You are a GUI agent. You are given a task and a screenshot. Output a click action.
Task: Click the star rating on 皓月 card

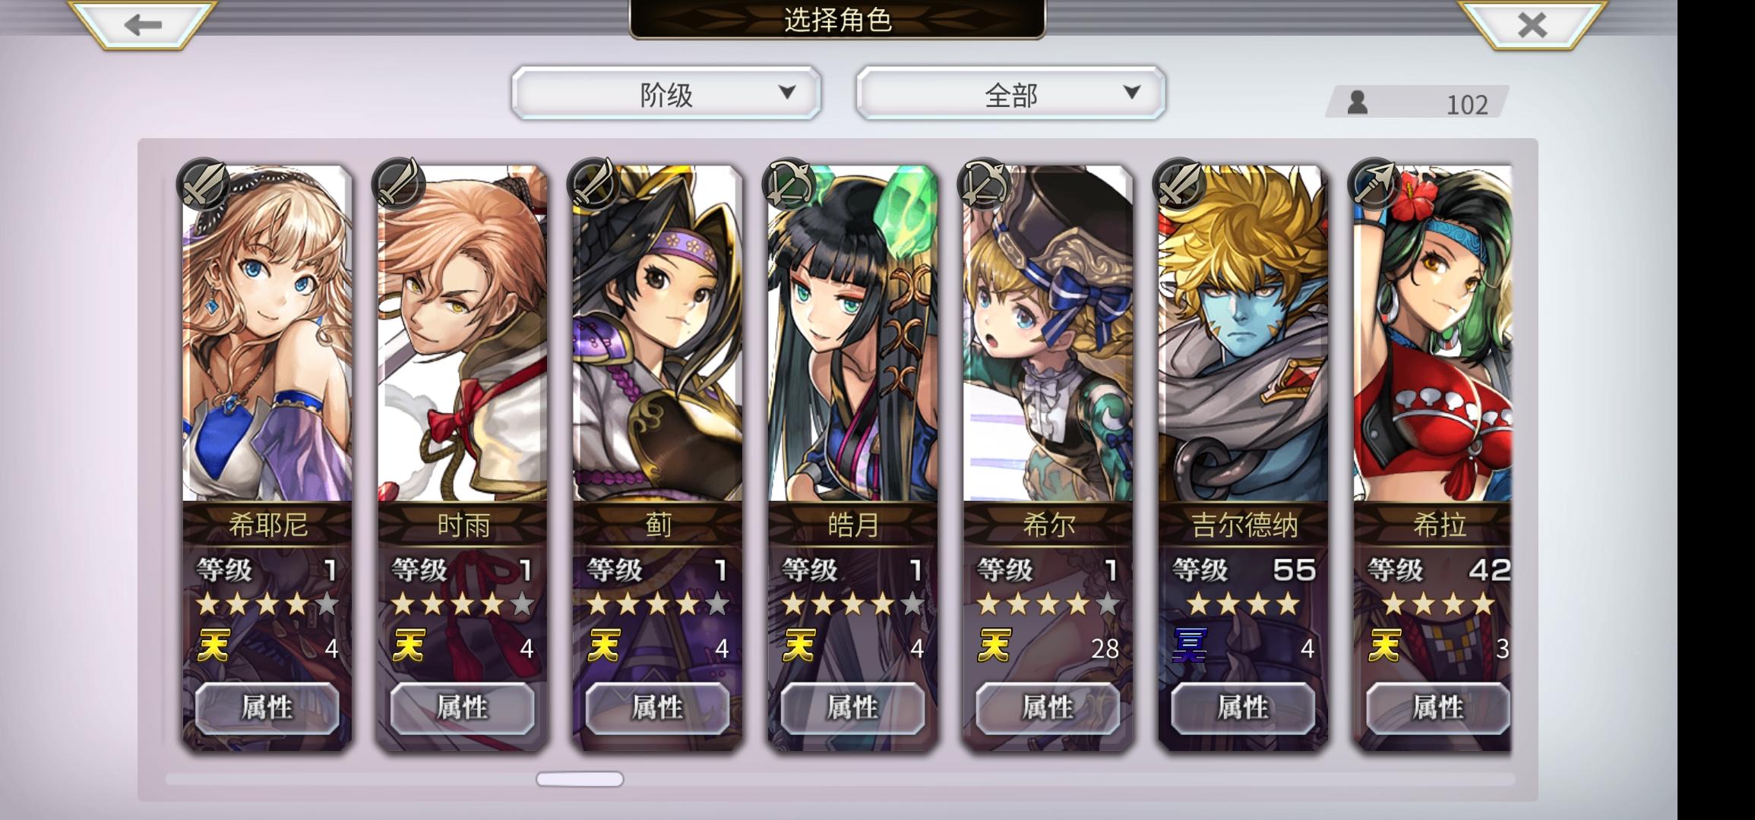click(852, 604)
